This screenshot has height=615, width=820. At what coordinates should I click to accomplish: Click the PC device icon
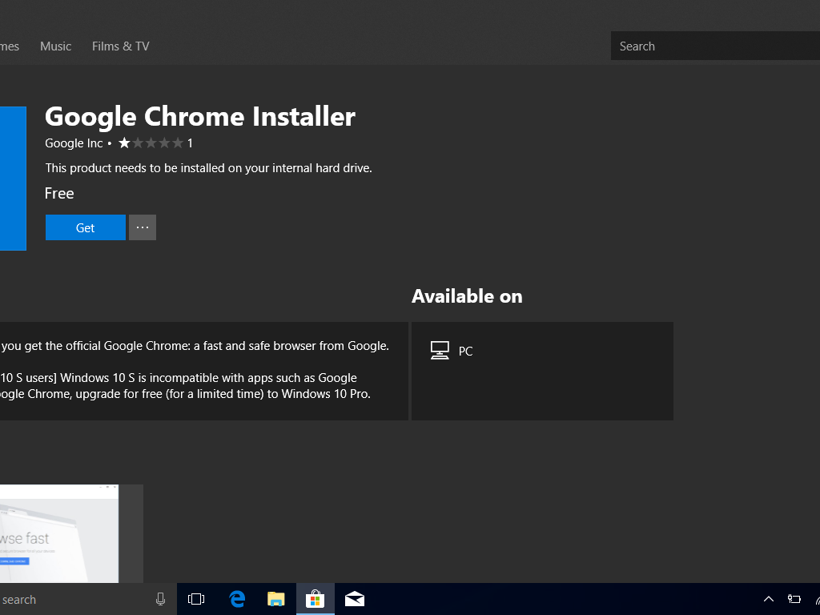pos(440,351)
